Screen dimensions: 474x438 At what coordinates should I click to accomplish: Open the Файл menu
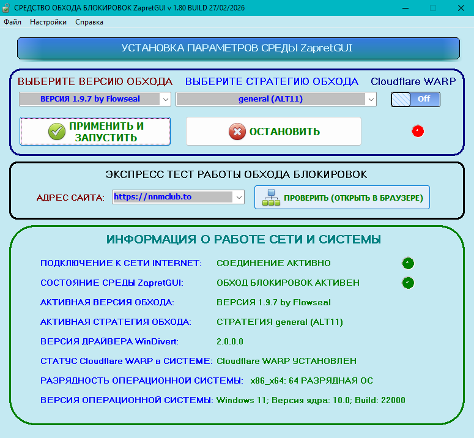(12, 22)
